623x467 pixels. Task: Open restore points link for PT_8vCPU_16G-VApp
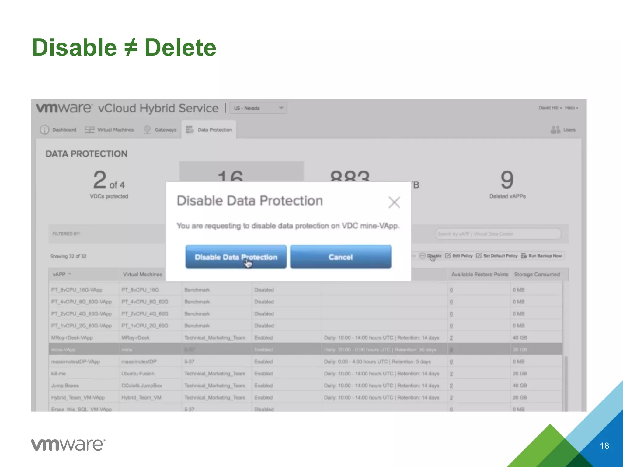point(451,290)
